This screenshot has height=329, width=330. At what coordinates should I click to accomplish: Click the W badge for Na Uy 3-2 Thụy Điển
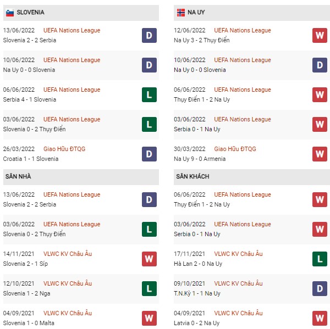(x=320, y=35)
